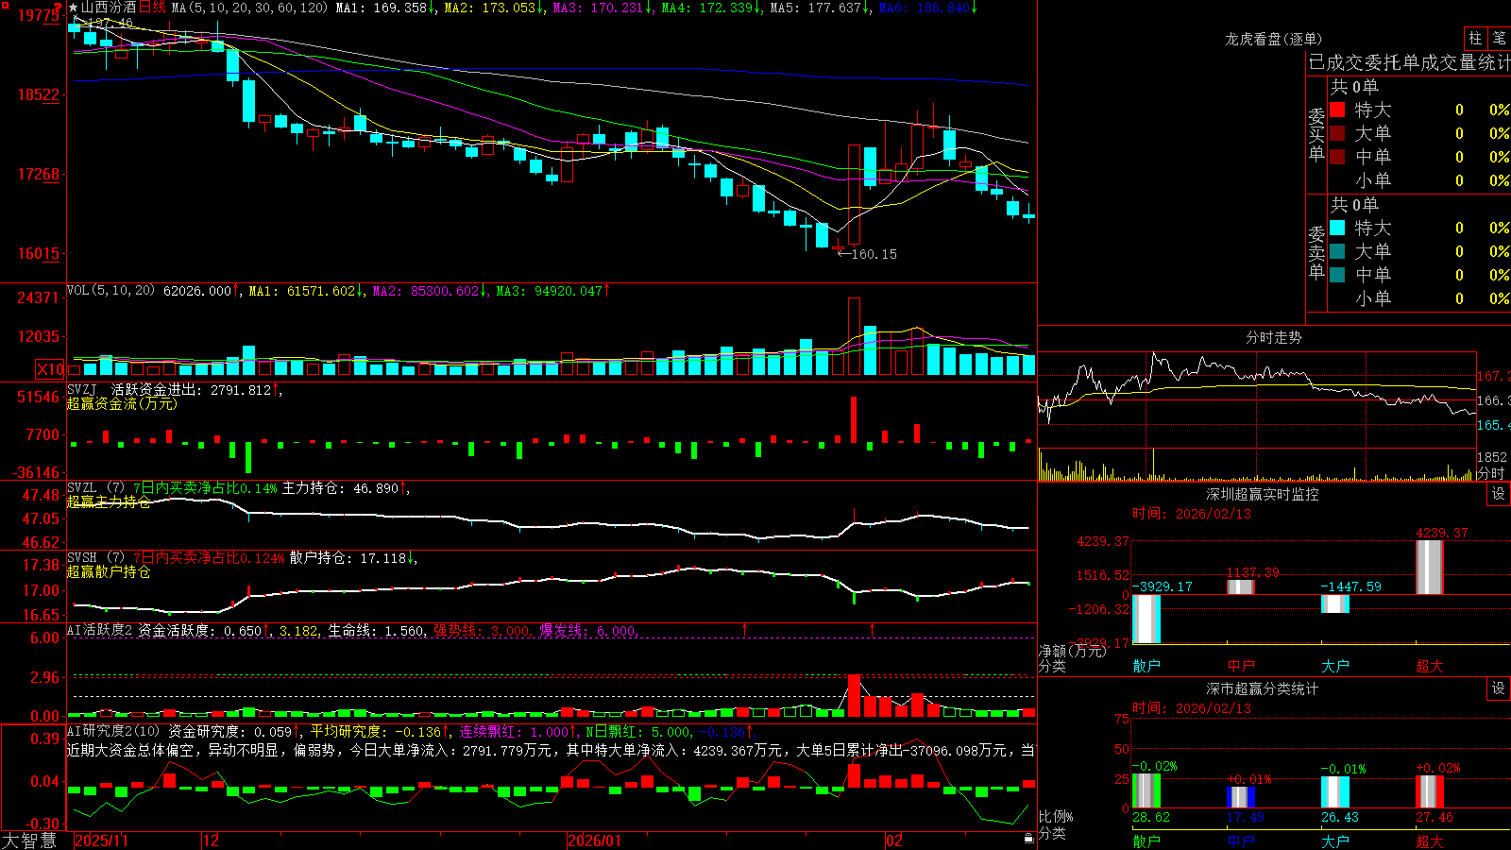Click the 日线 period label

coord(152,8)
